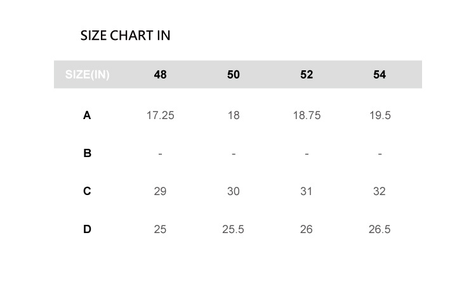Select the 19.5 value in row A
This screenshot has width=476, height=304.
(380, 115)
